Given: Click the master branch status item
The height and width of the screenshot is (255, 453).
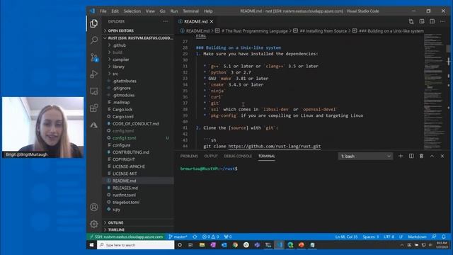Looking at the screenshot, I should point(178,237).
